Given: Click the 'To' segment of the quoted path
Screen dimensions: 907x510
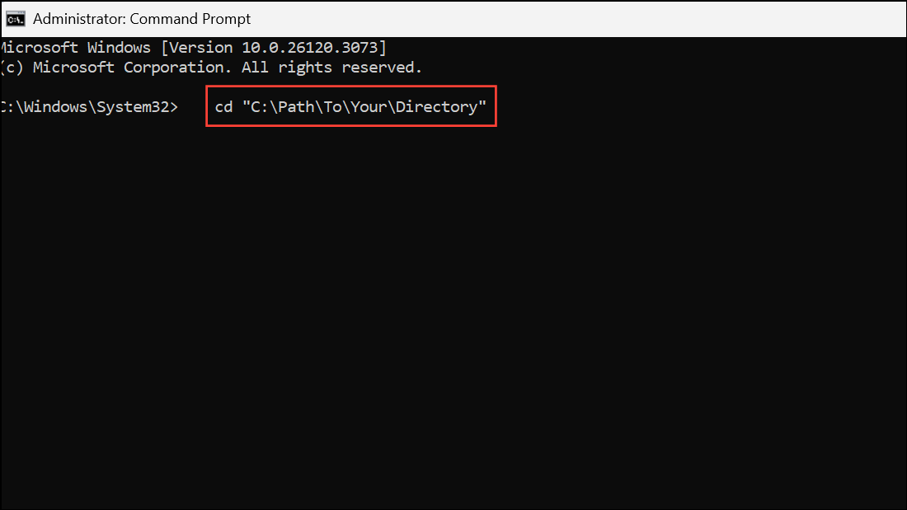Looking at the screenshot, I should click(332, 107).
